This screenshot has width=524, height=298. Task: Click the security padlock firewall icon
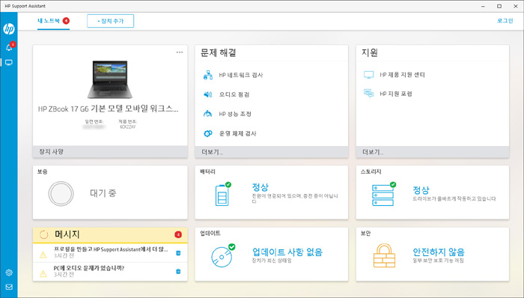(384, 255)
